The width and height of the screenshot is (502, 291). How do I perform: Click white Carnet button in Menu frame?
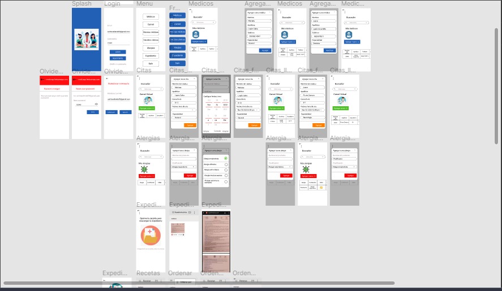tap(151, 24)
